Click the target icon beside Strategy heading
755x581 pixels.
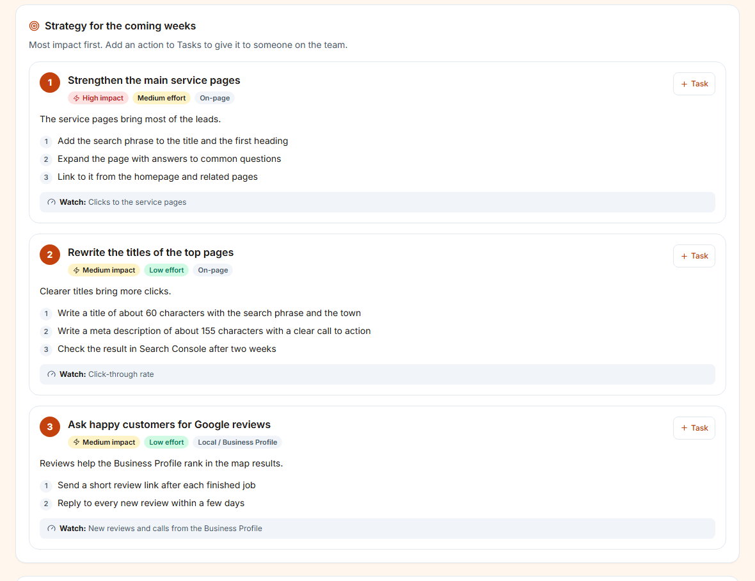pyautogui.click(x=34, y=26)
